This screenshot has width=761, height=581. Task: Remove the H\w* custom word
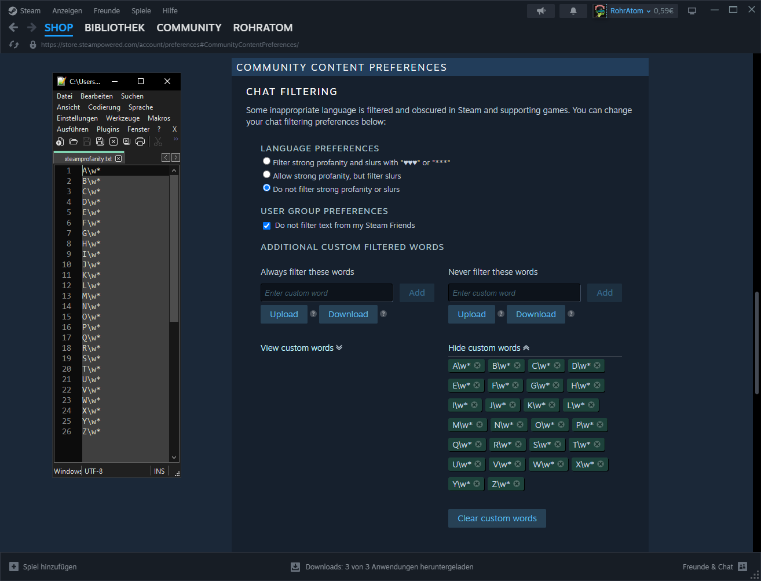click(597, 385)
